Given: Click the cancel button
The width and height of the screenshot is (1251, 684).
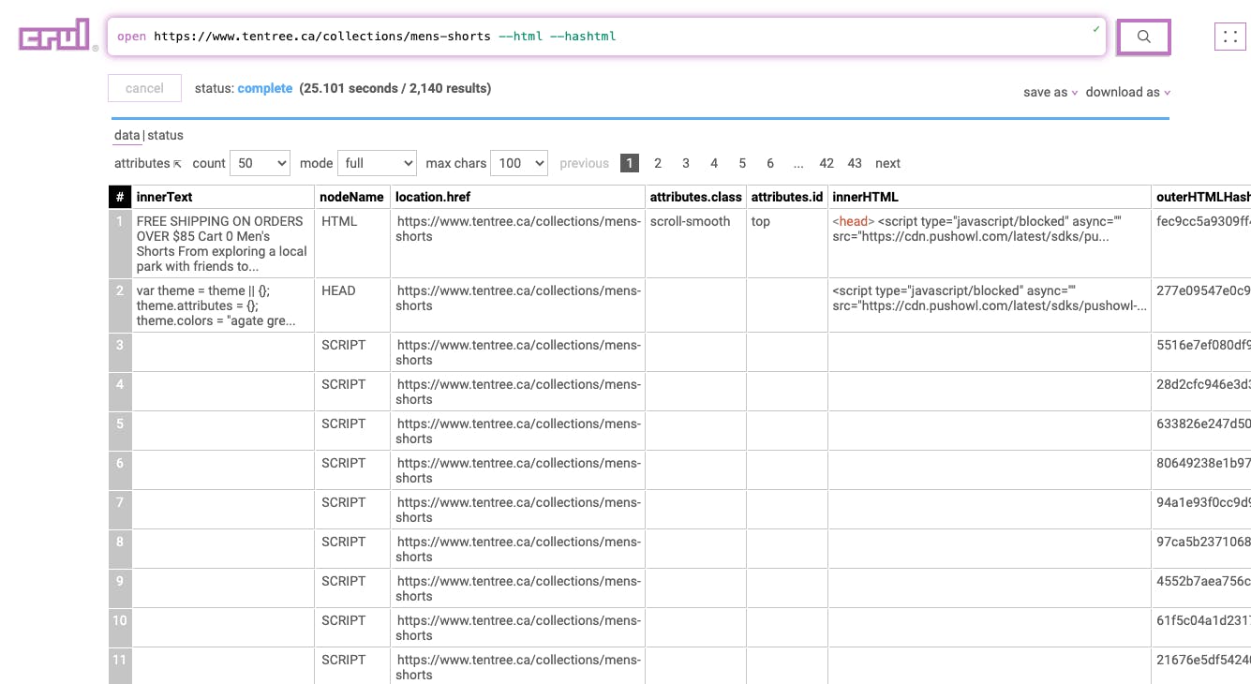Looking at the screenshot, I should (144, 88).
